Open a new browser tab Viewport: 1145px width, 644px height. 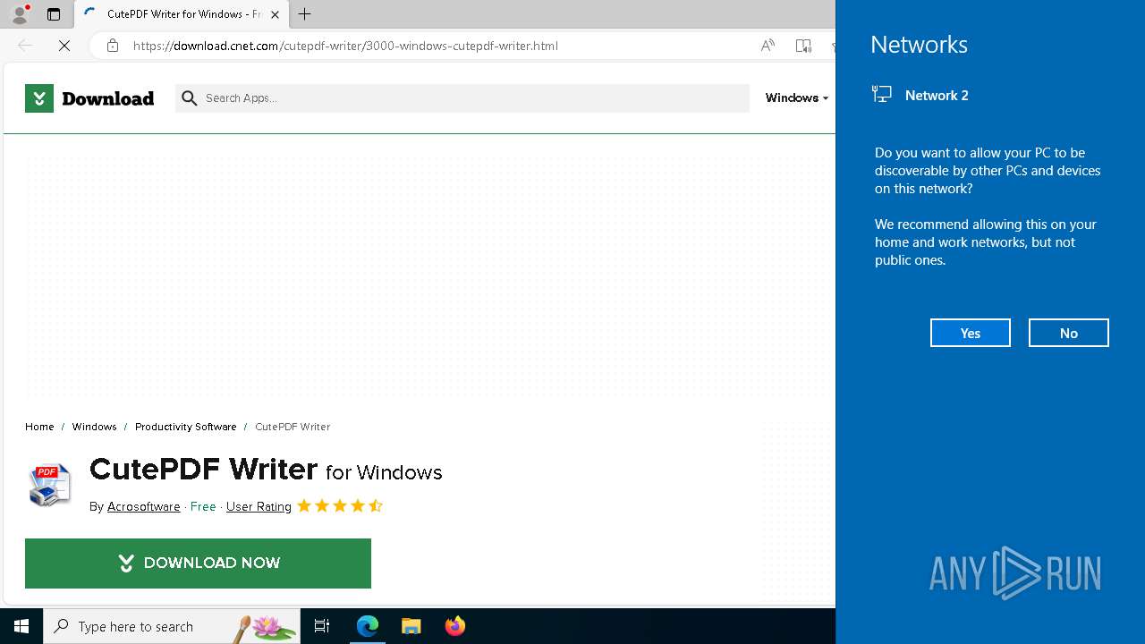click(x=305, y=14)
